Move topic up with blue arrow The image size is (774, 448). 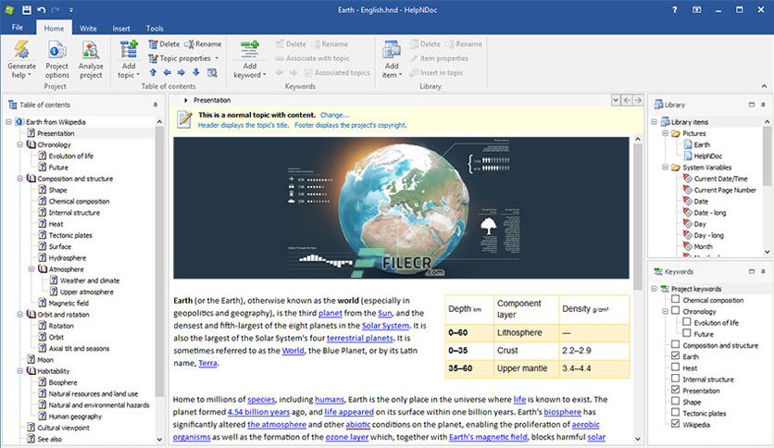pyautogui.click(x=153, y=72)
